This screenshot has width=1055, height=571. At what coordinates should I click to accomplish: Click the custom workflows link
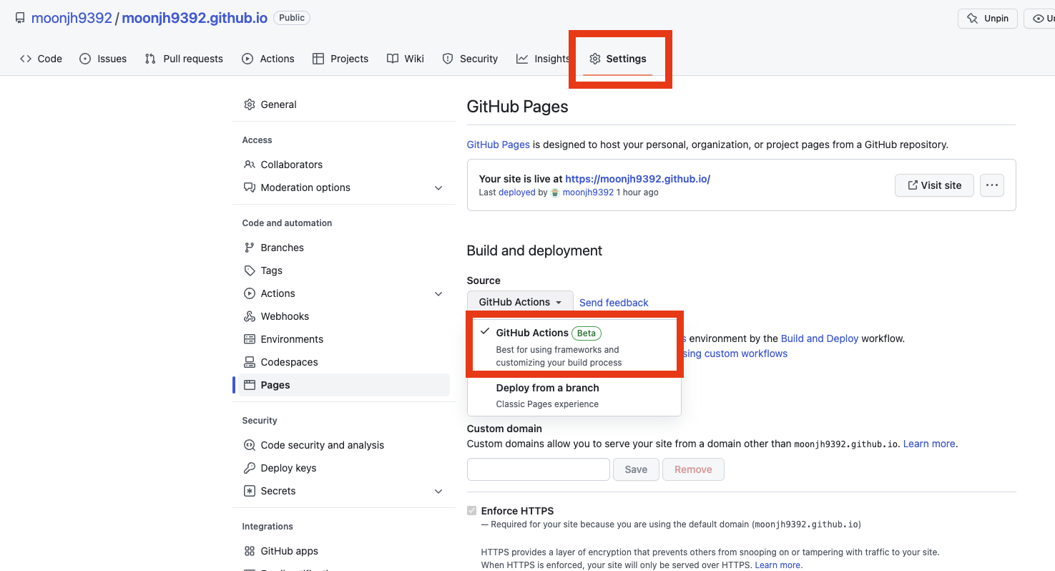pyautogui.click(x=736, y=353)
